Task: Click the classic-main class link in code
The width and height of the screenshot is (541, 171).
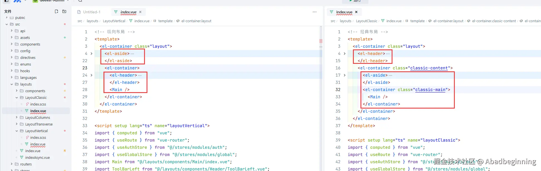Action: click(x=430, y=90)
